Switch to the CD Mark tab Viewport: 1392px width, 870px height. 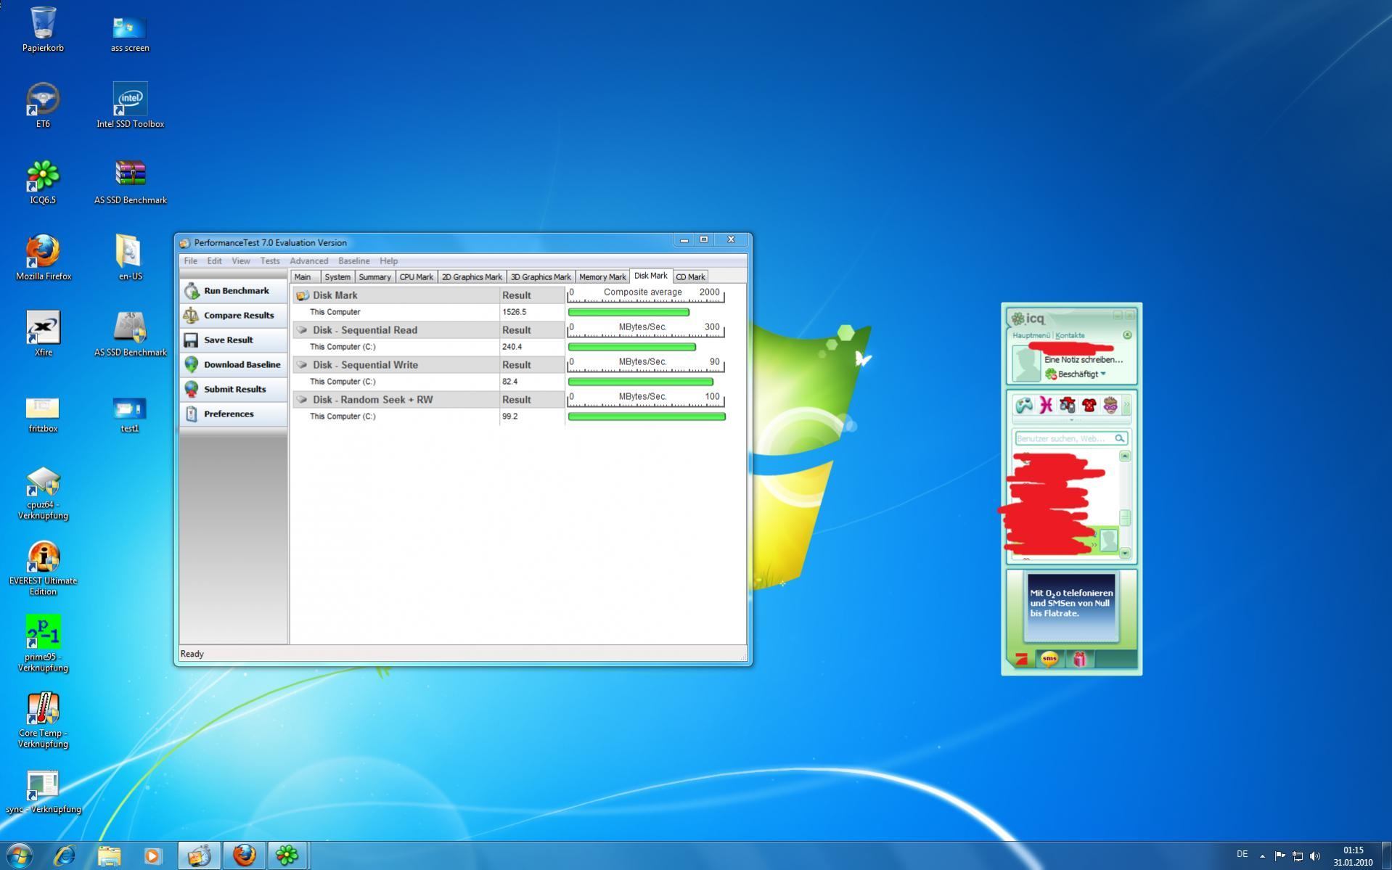coord(690,277)
